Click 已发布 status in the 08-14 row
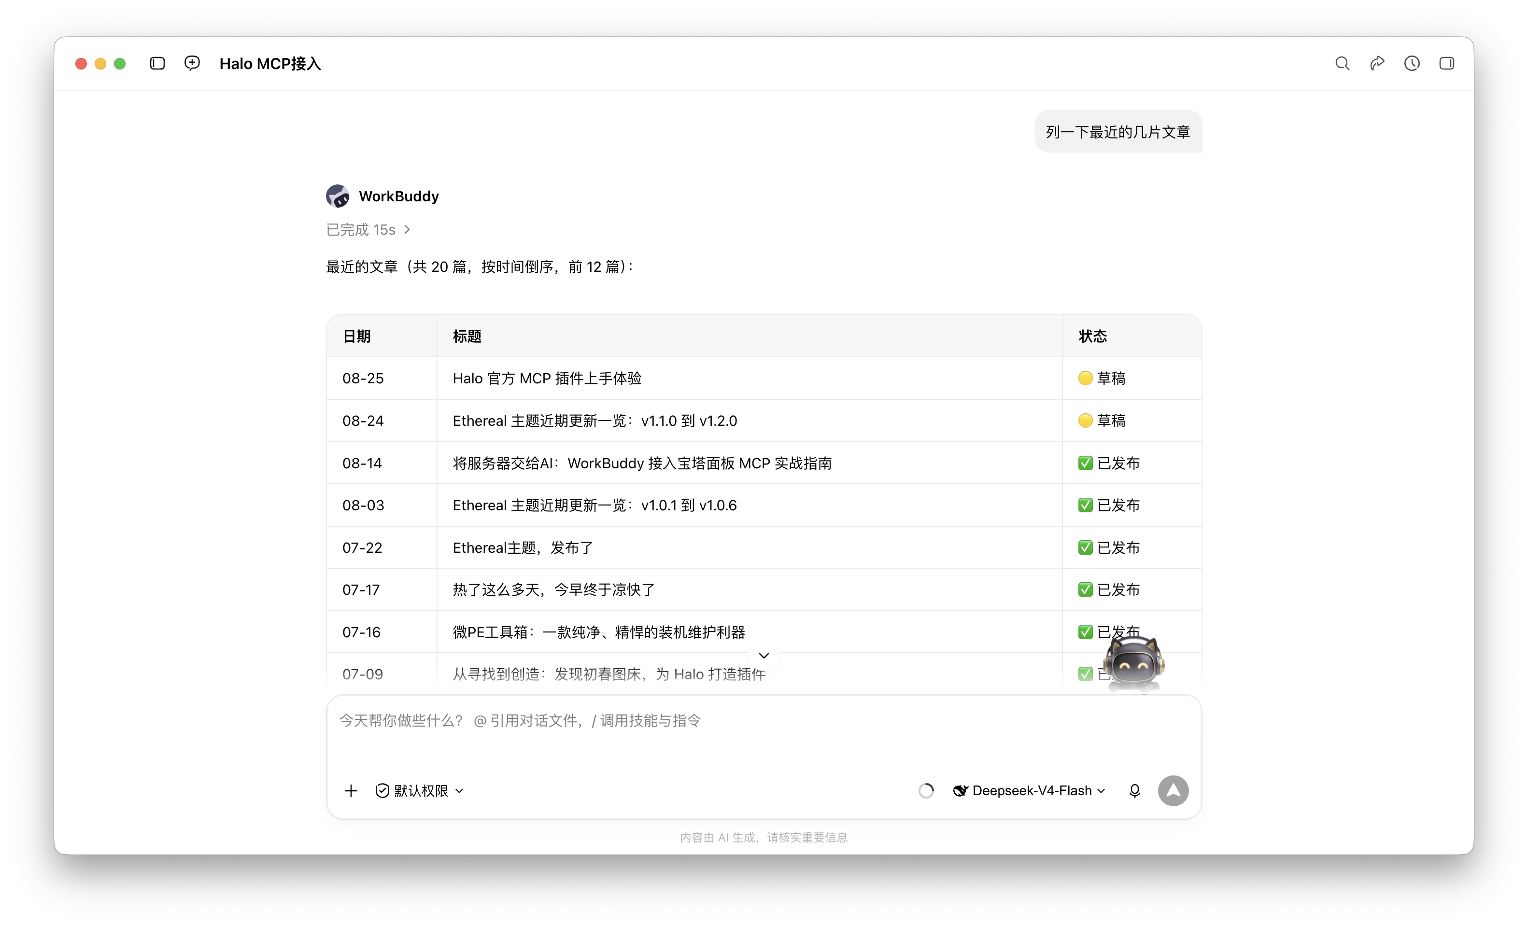The width and height of the screenshot is (1528, 926). (x=1109, y=463)
